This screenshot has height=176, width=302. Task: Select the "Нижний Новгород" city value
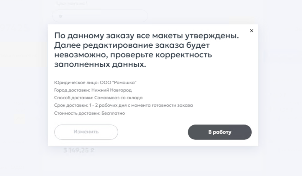[111, 90]
